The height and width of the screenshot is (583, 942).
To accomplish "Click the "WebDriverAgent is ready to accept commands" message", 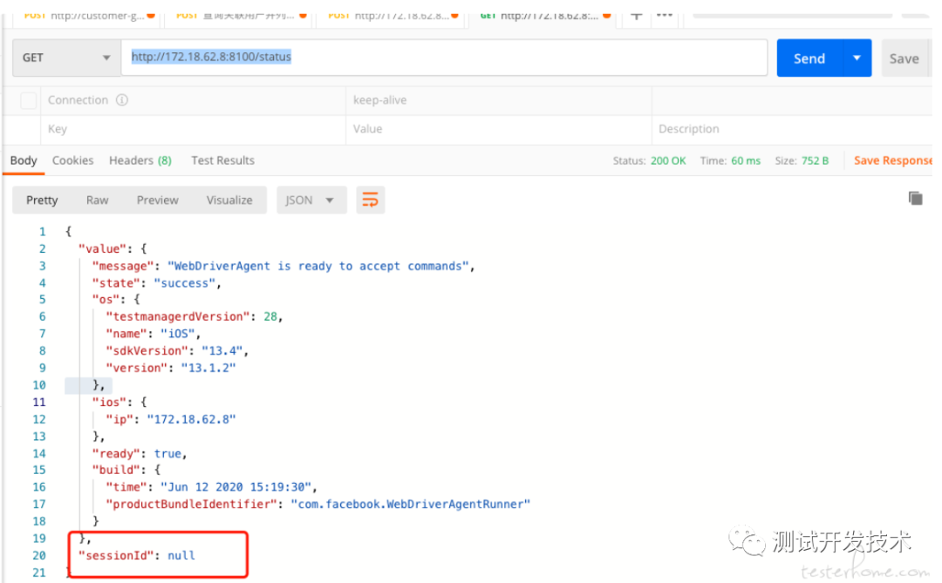I will pos(317,266).
